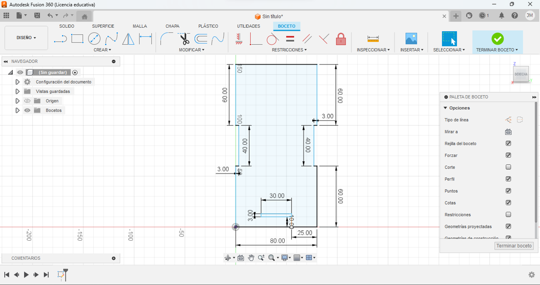540x285 pixels.
Task: Enable the Corte checkbox
Action: [508, 167]
